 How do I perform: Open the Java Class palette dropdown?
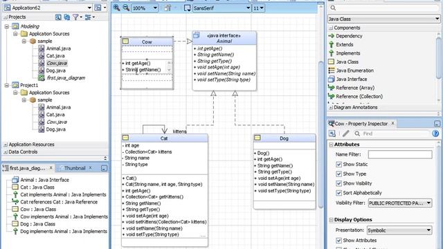[x=437, y=19]
